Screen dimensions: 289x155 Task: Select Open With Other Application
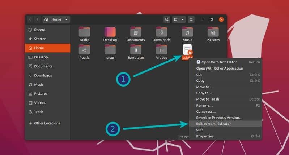219,68
